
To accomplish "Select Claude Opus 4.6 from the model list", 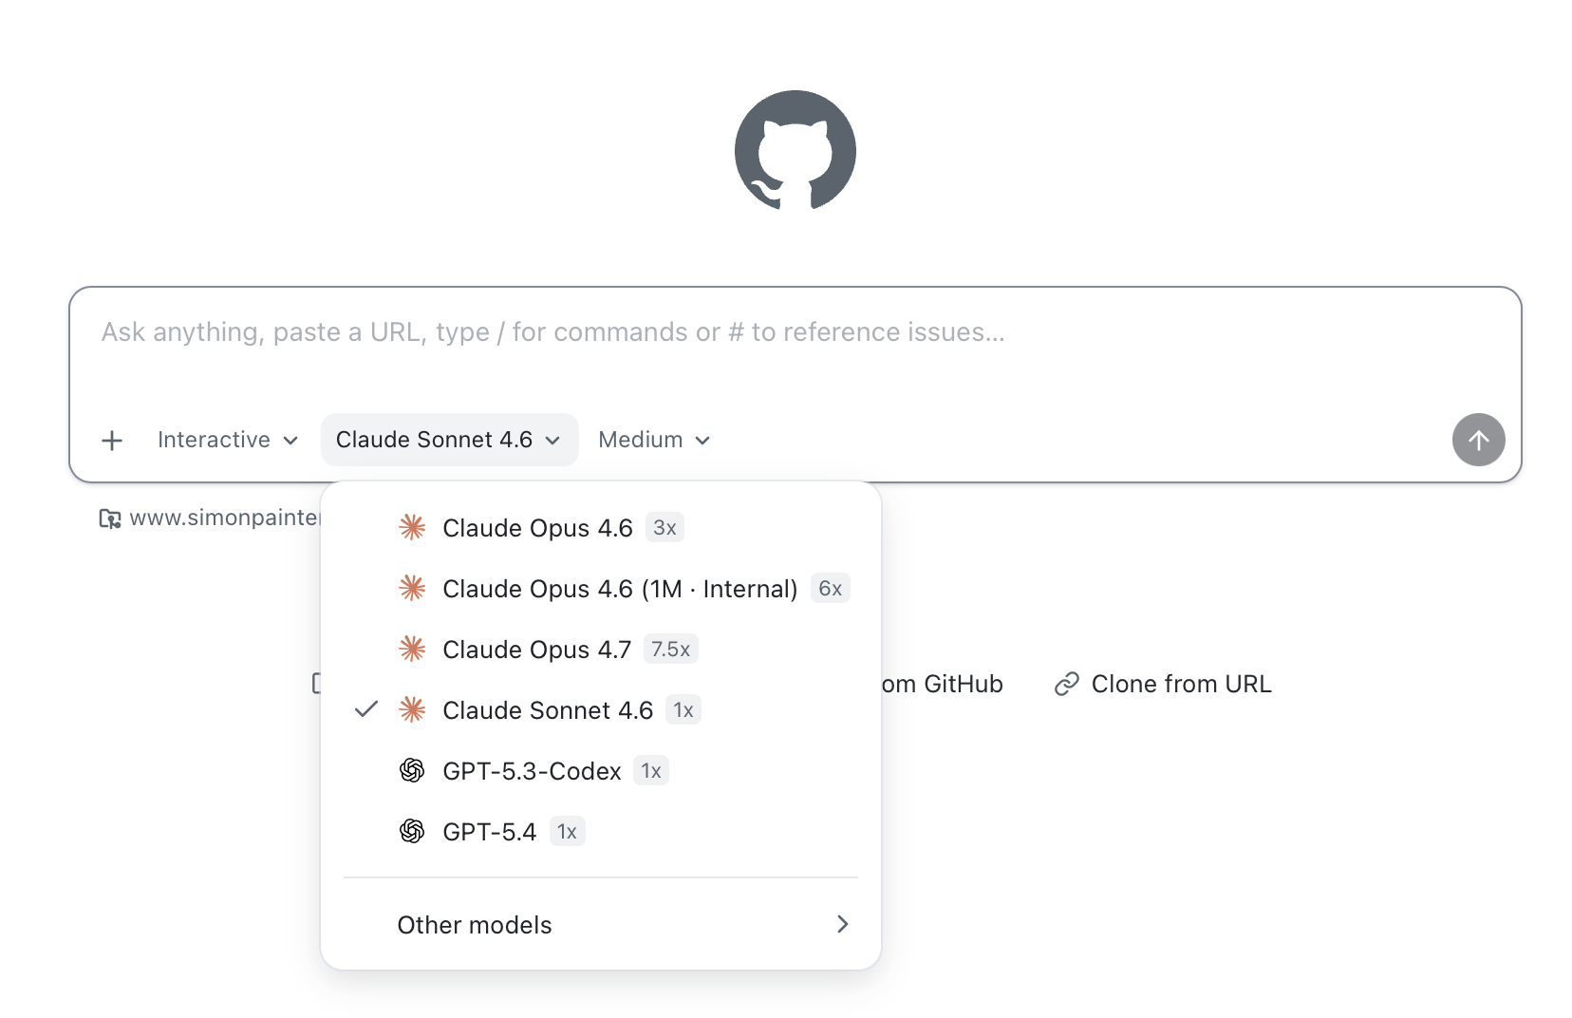I will (x=601, y=527).
